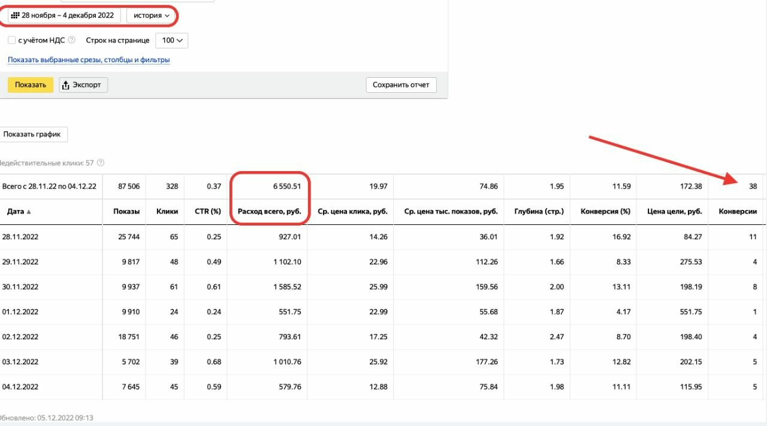Sort by Клики column header
Image resolution: width=767 pixels, height=426 pixels.
[167, 212]
